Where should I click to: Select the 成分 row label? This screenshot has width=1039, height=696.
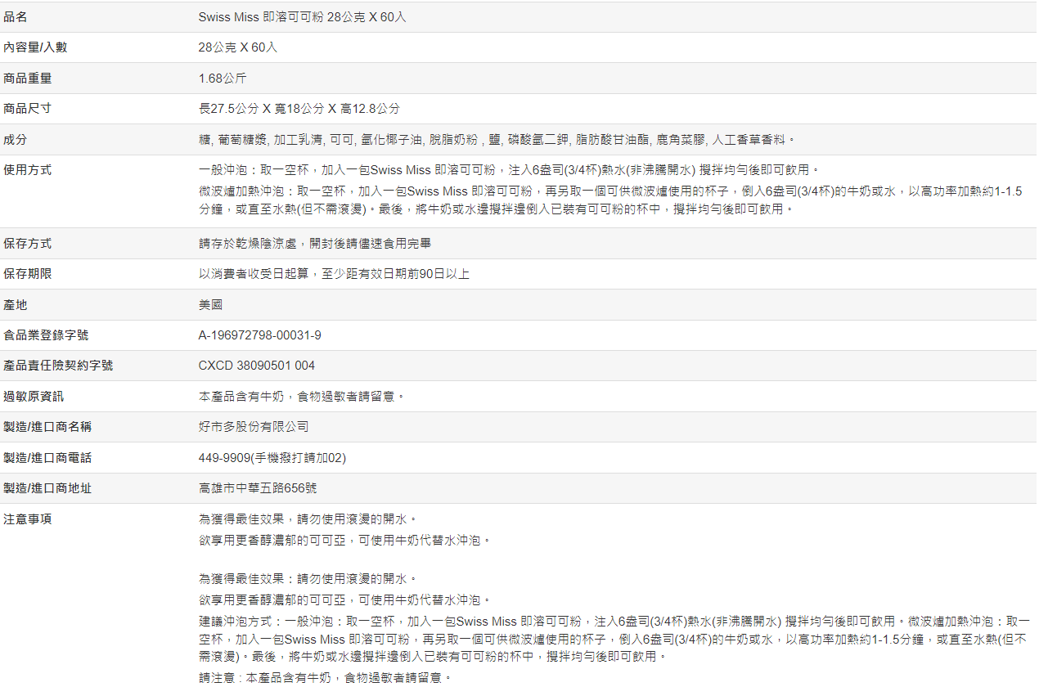[x=15, y=140]
